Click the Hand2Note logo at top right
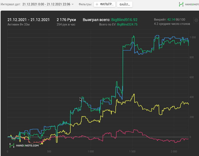 (x=189, y=5)
